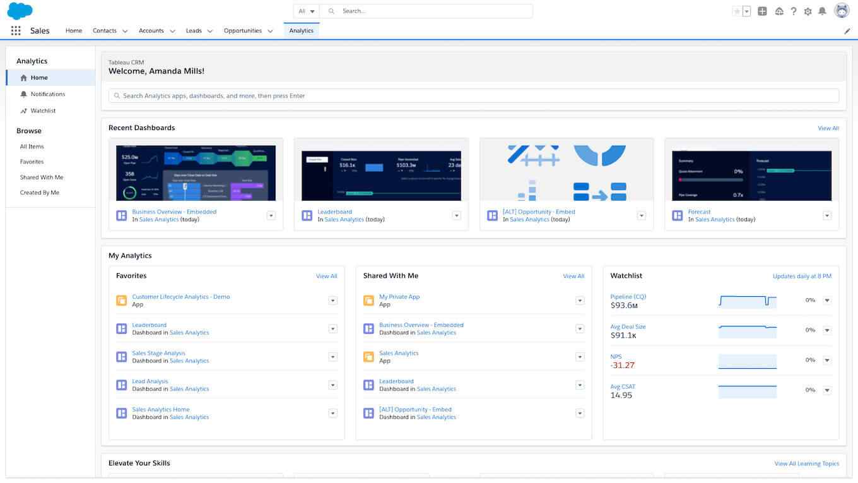Open actions menu for My Private App
The height and width of the screenshot is (483, 858).
(x=580, y=301)
